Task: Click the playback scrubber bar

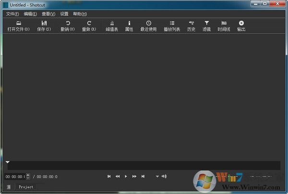Action: coord(144,165)
